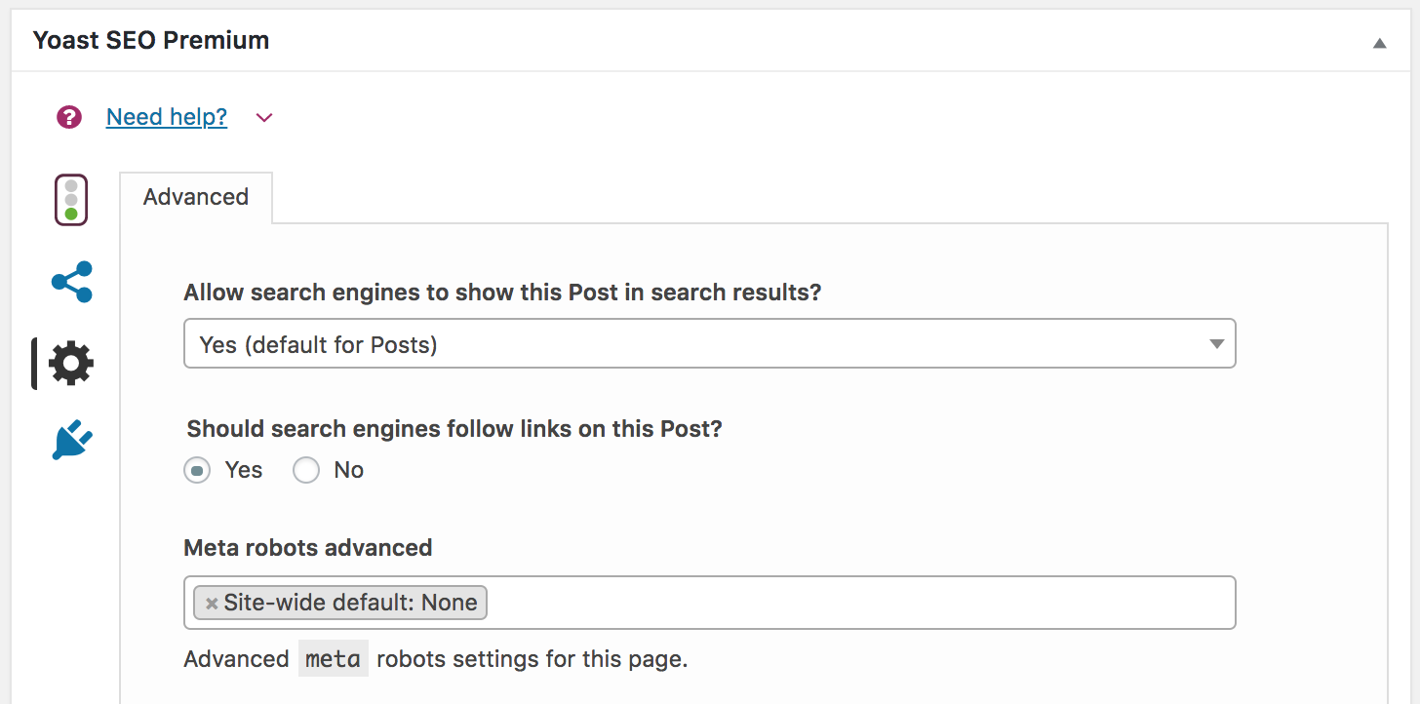Collapse the Yoast SEO Premium panel triangle
This screenshot has height=704, width=1420.
tap(1379, 43)
